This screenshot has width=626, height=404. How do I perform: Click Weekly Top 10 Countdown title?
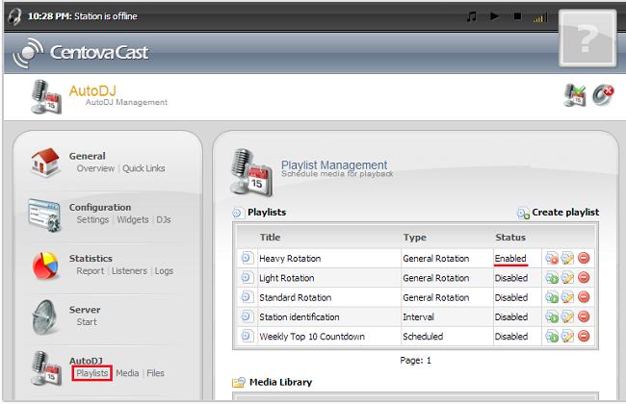tap(312, 337)
